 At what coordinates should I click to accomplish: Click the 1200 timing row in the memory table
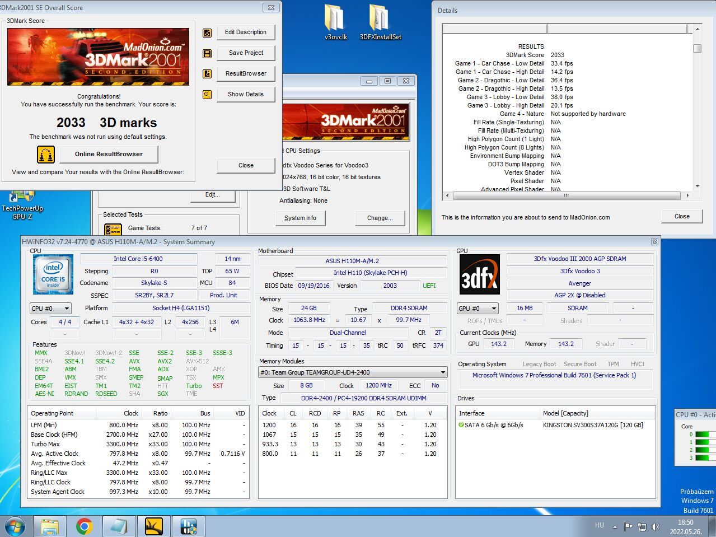[x=353, y=425]
